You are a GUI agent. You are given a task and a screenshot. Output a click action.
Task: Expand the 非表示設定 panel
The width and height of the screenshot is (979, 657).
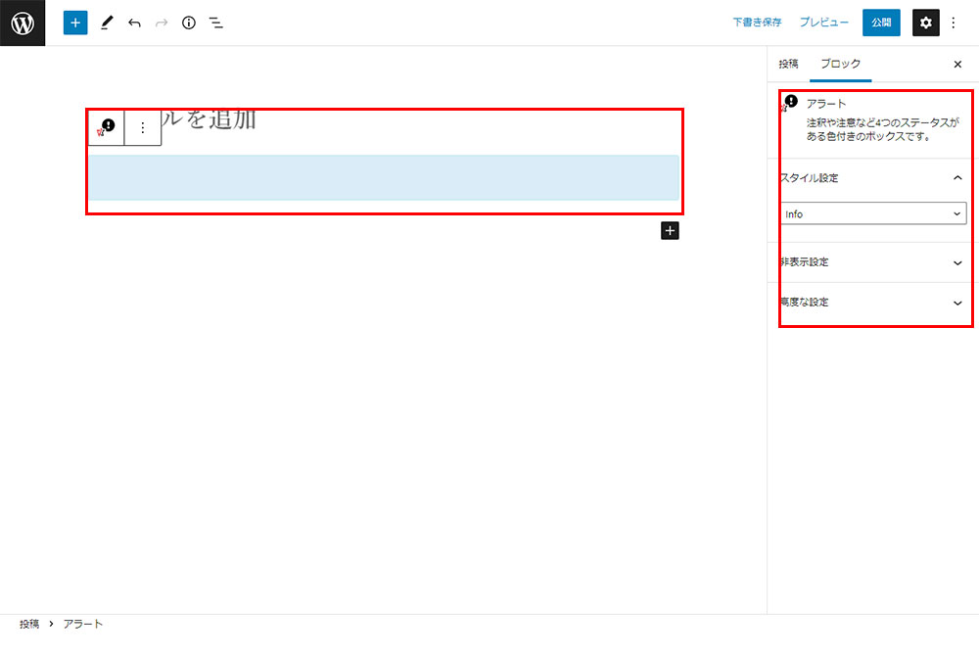tap(957, 262)
